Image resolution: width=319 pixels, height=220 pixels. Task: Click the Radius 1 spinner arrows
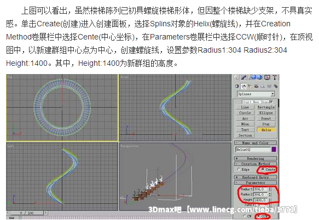tap(270, 189)
